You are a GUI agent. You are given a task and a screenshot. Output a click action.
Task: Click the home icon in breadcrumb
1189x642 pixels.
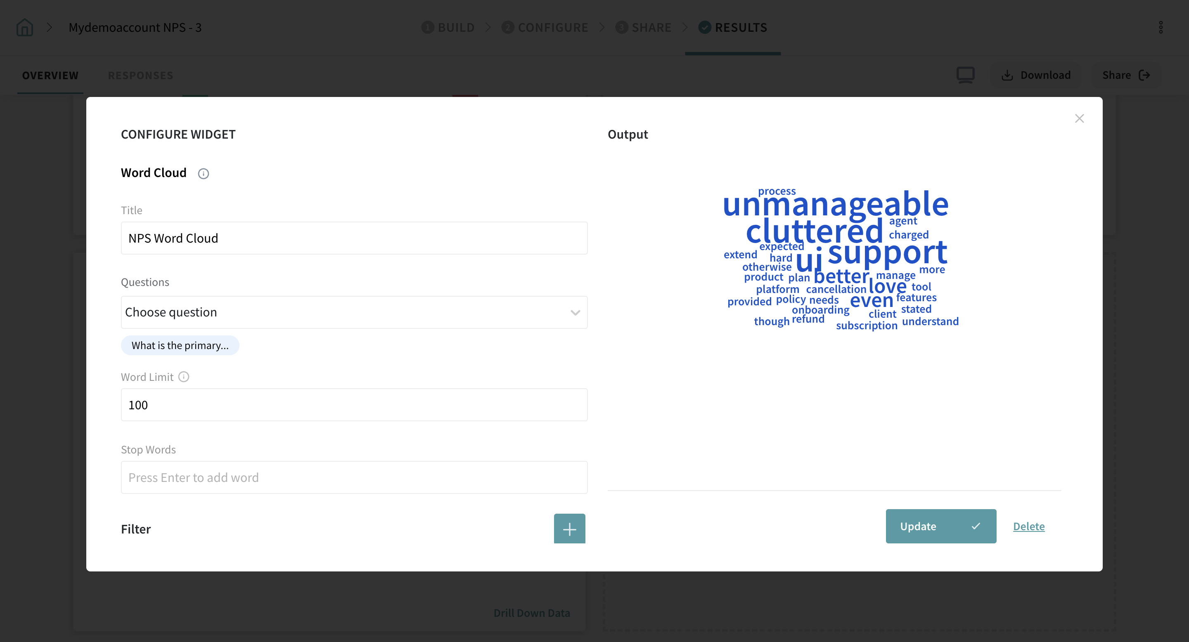pos(24,28)
